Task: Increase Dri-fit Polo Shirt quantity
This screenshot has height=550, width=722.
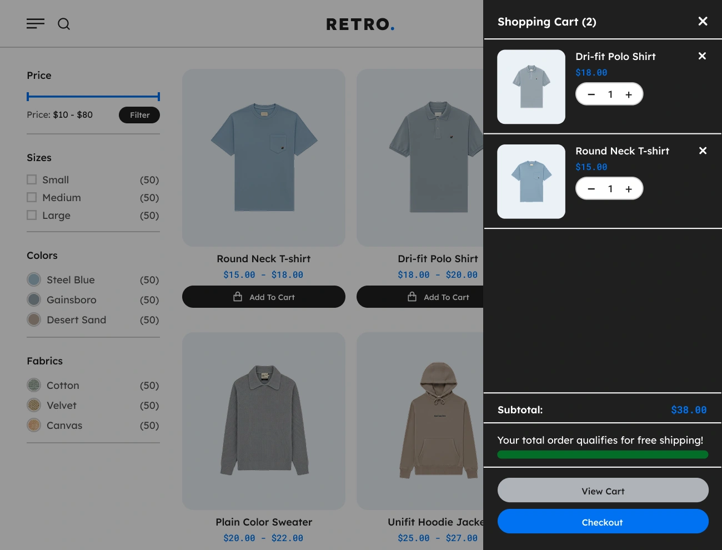Action: (x=629, y=94)
